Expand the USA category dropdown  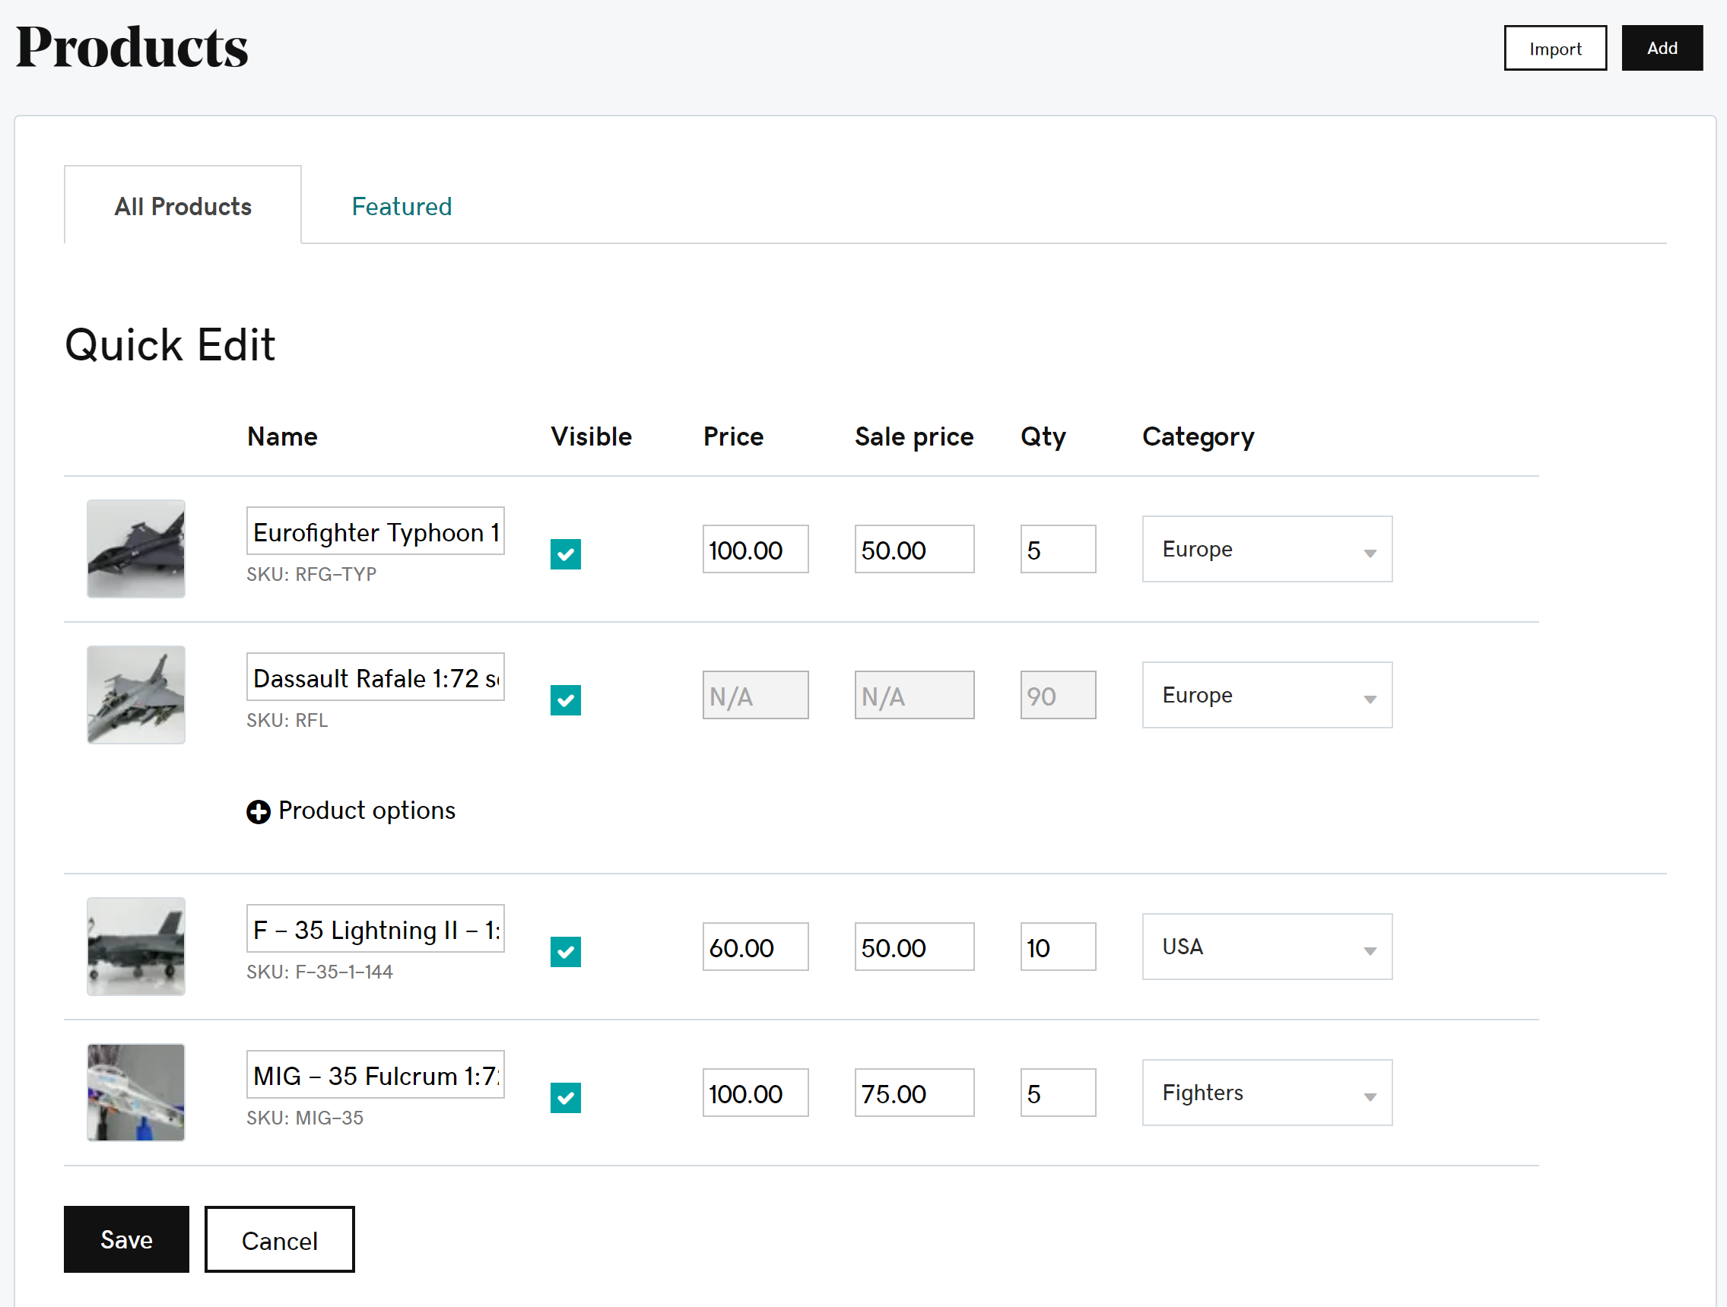tap(1266, 947)
